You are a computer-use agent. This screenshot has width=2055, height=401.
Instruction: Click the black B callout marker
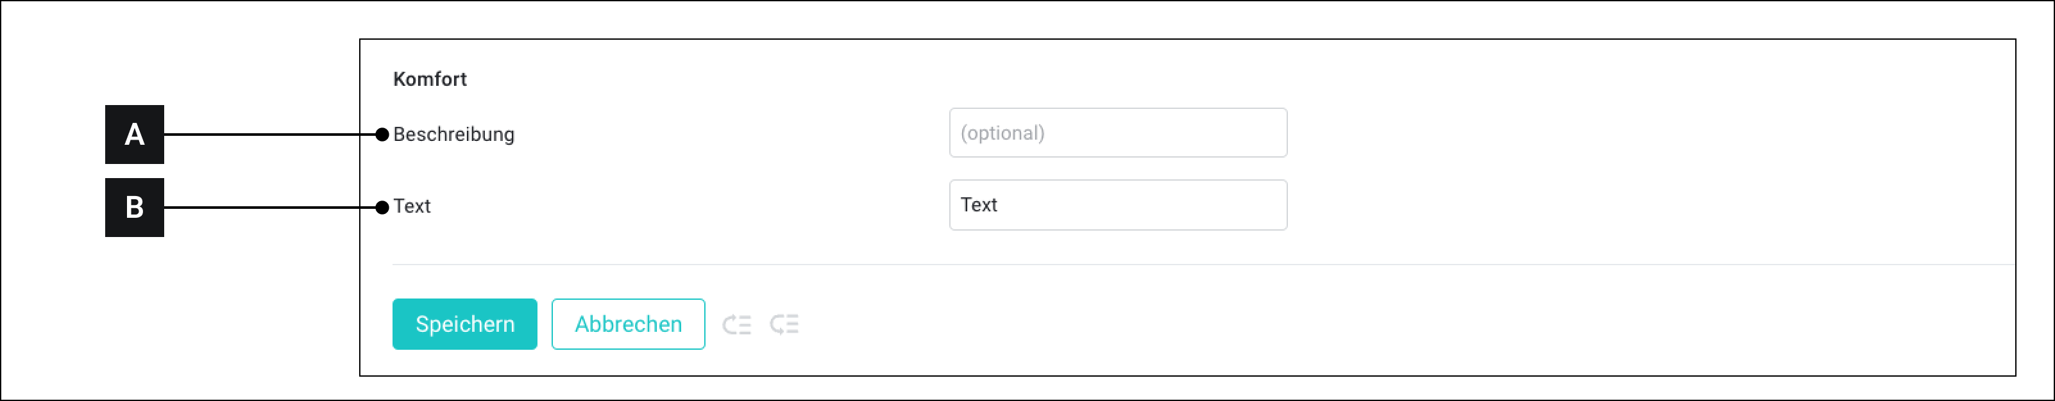[x=135, y=208]
